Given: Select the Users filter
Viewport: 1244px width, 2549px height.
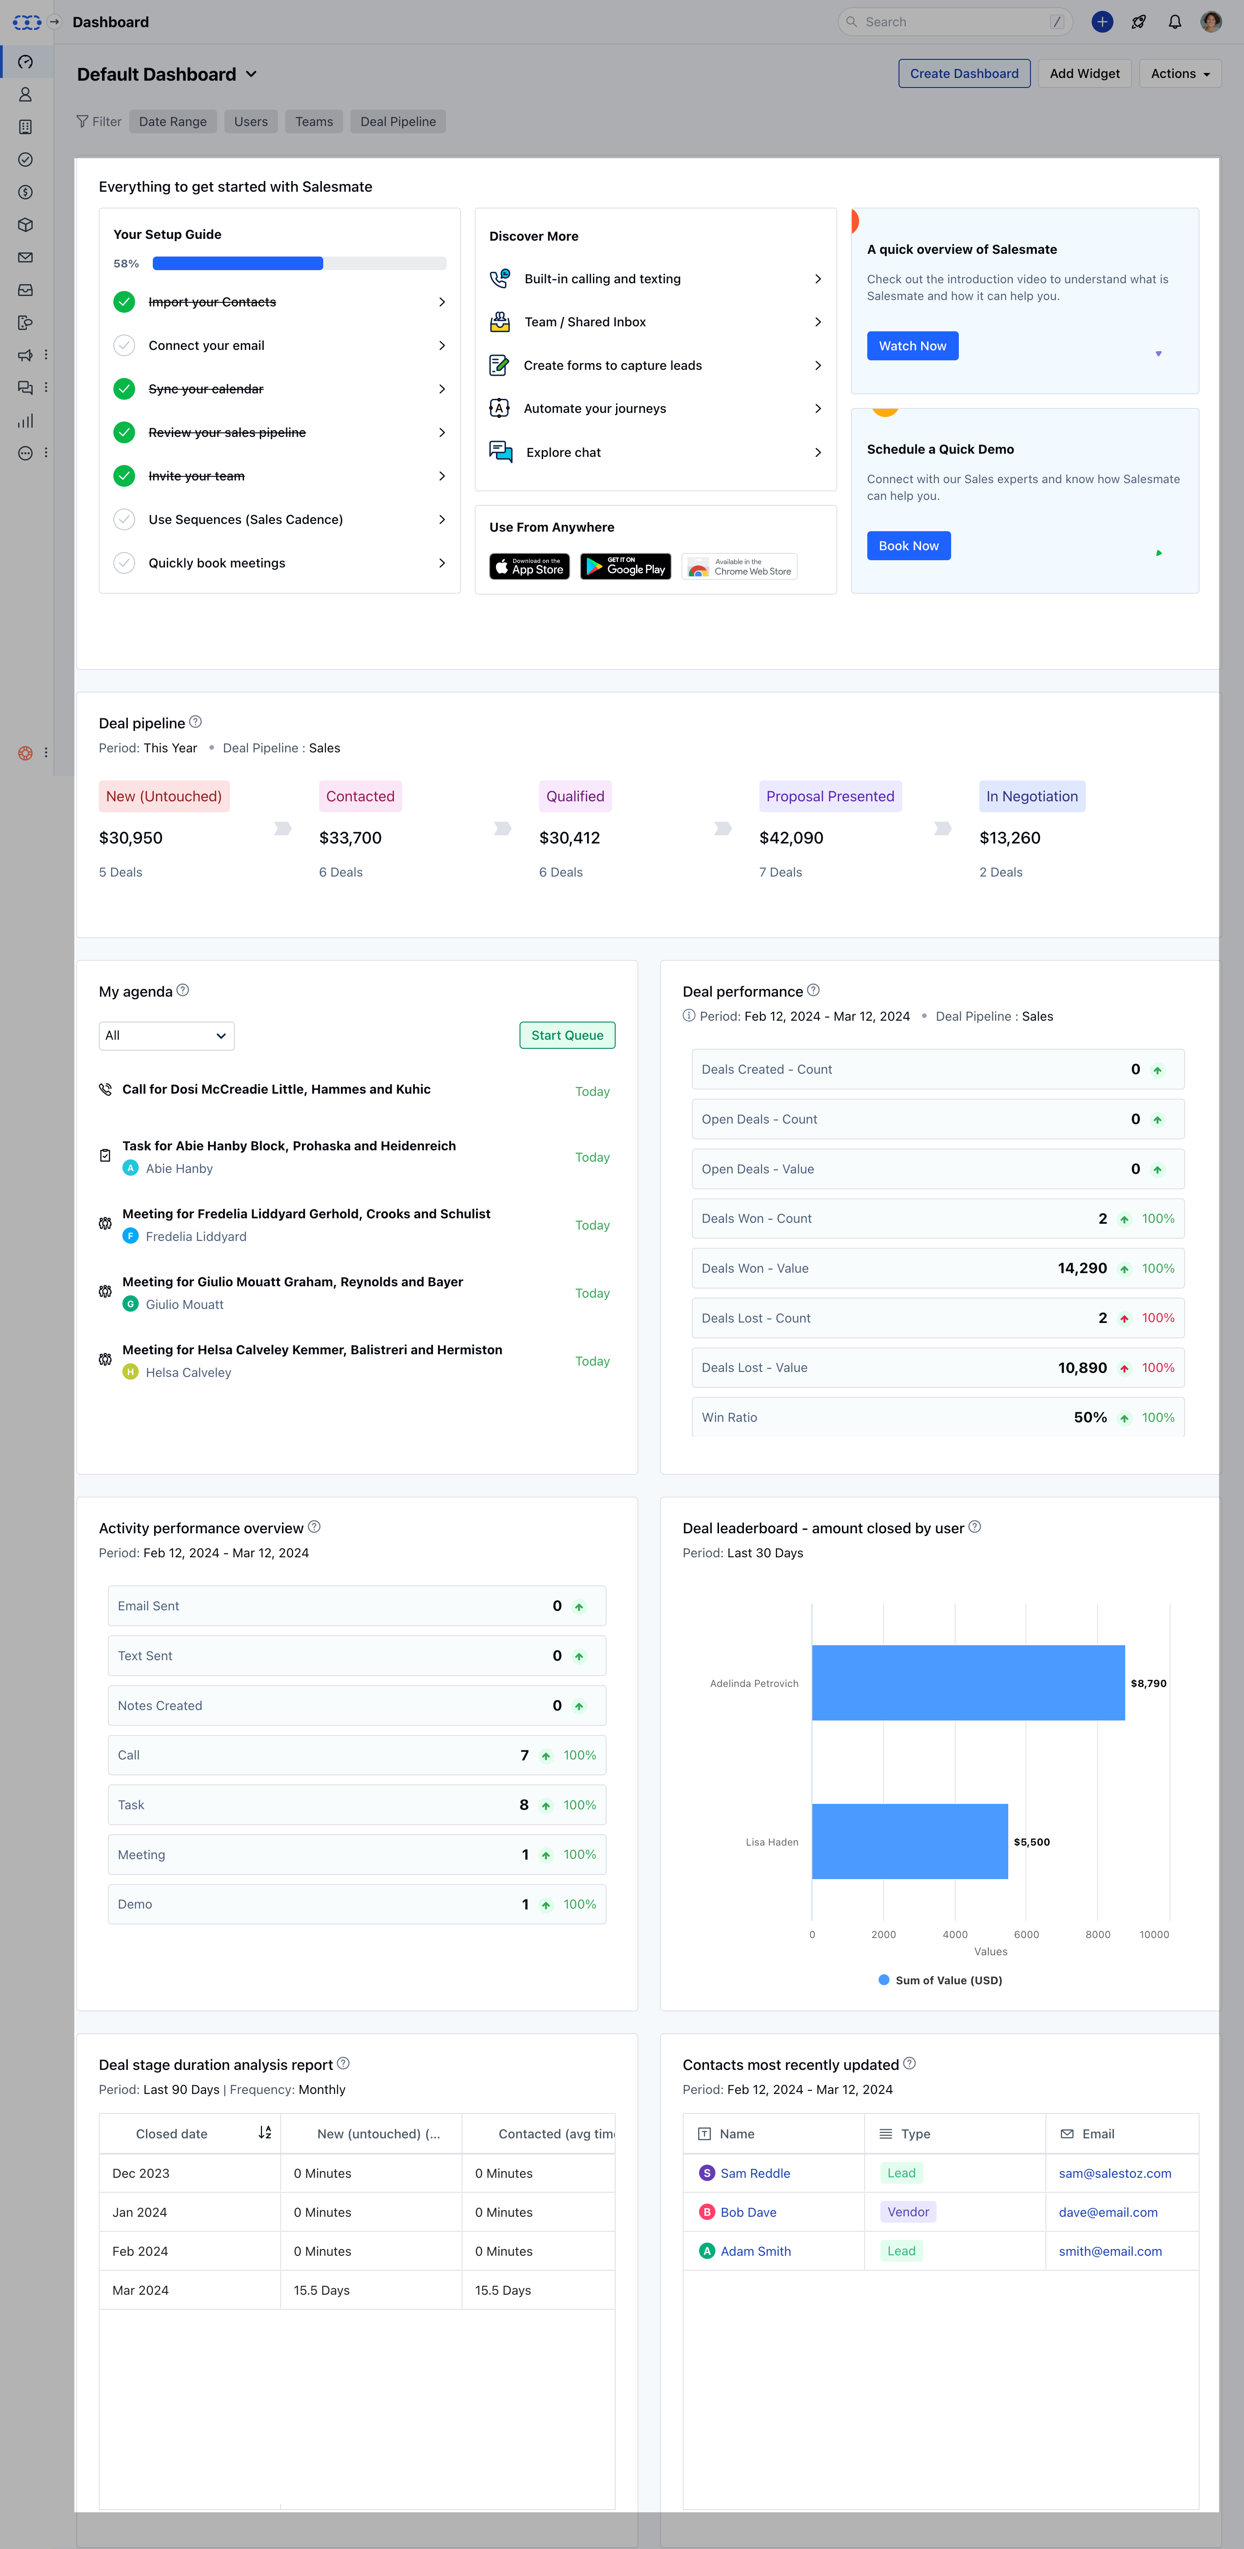Looking at the screenshot, I should [251, 122].
